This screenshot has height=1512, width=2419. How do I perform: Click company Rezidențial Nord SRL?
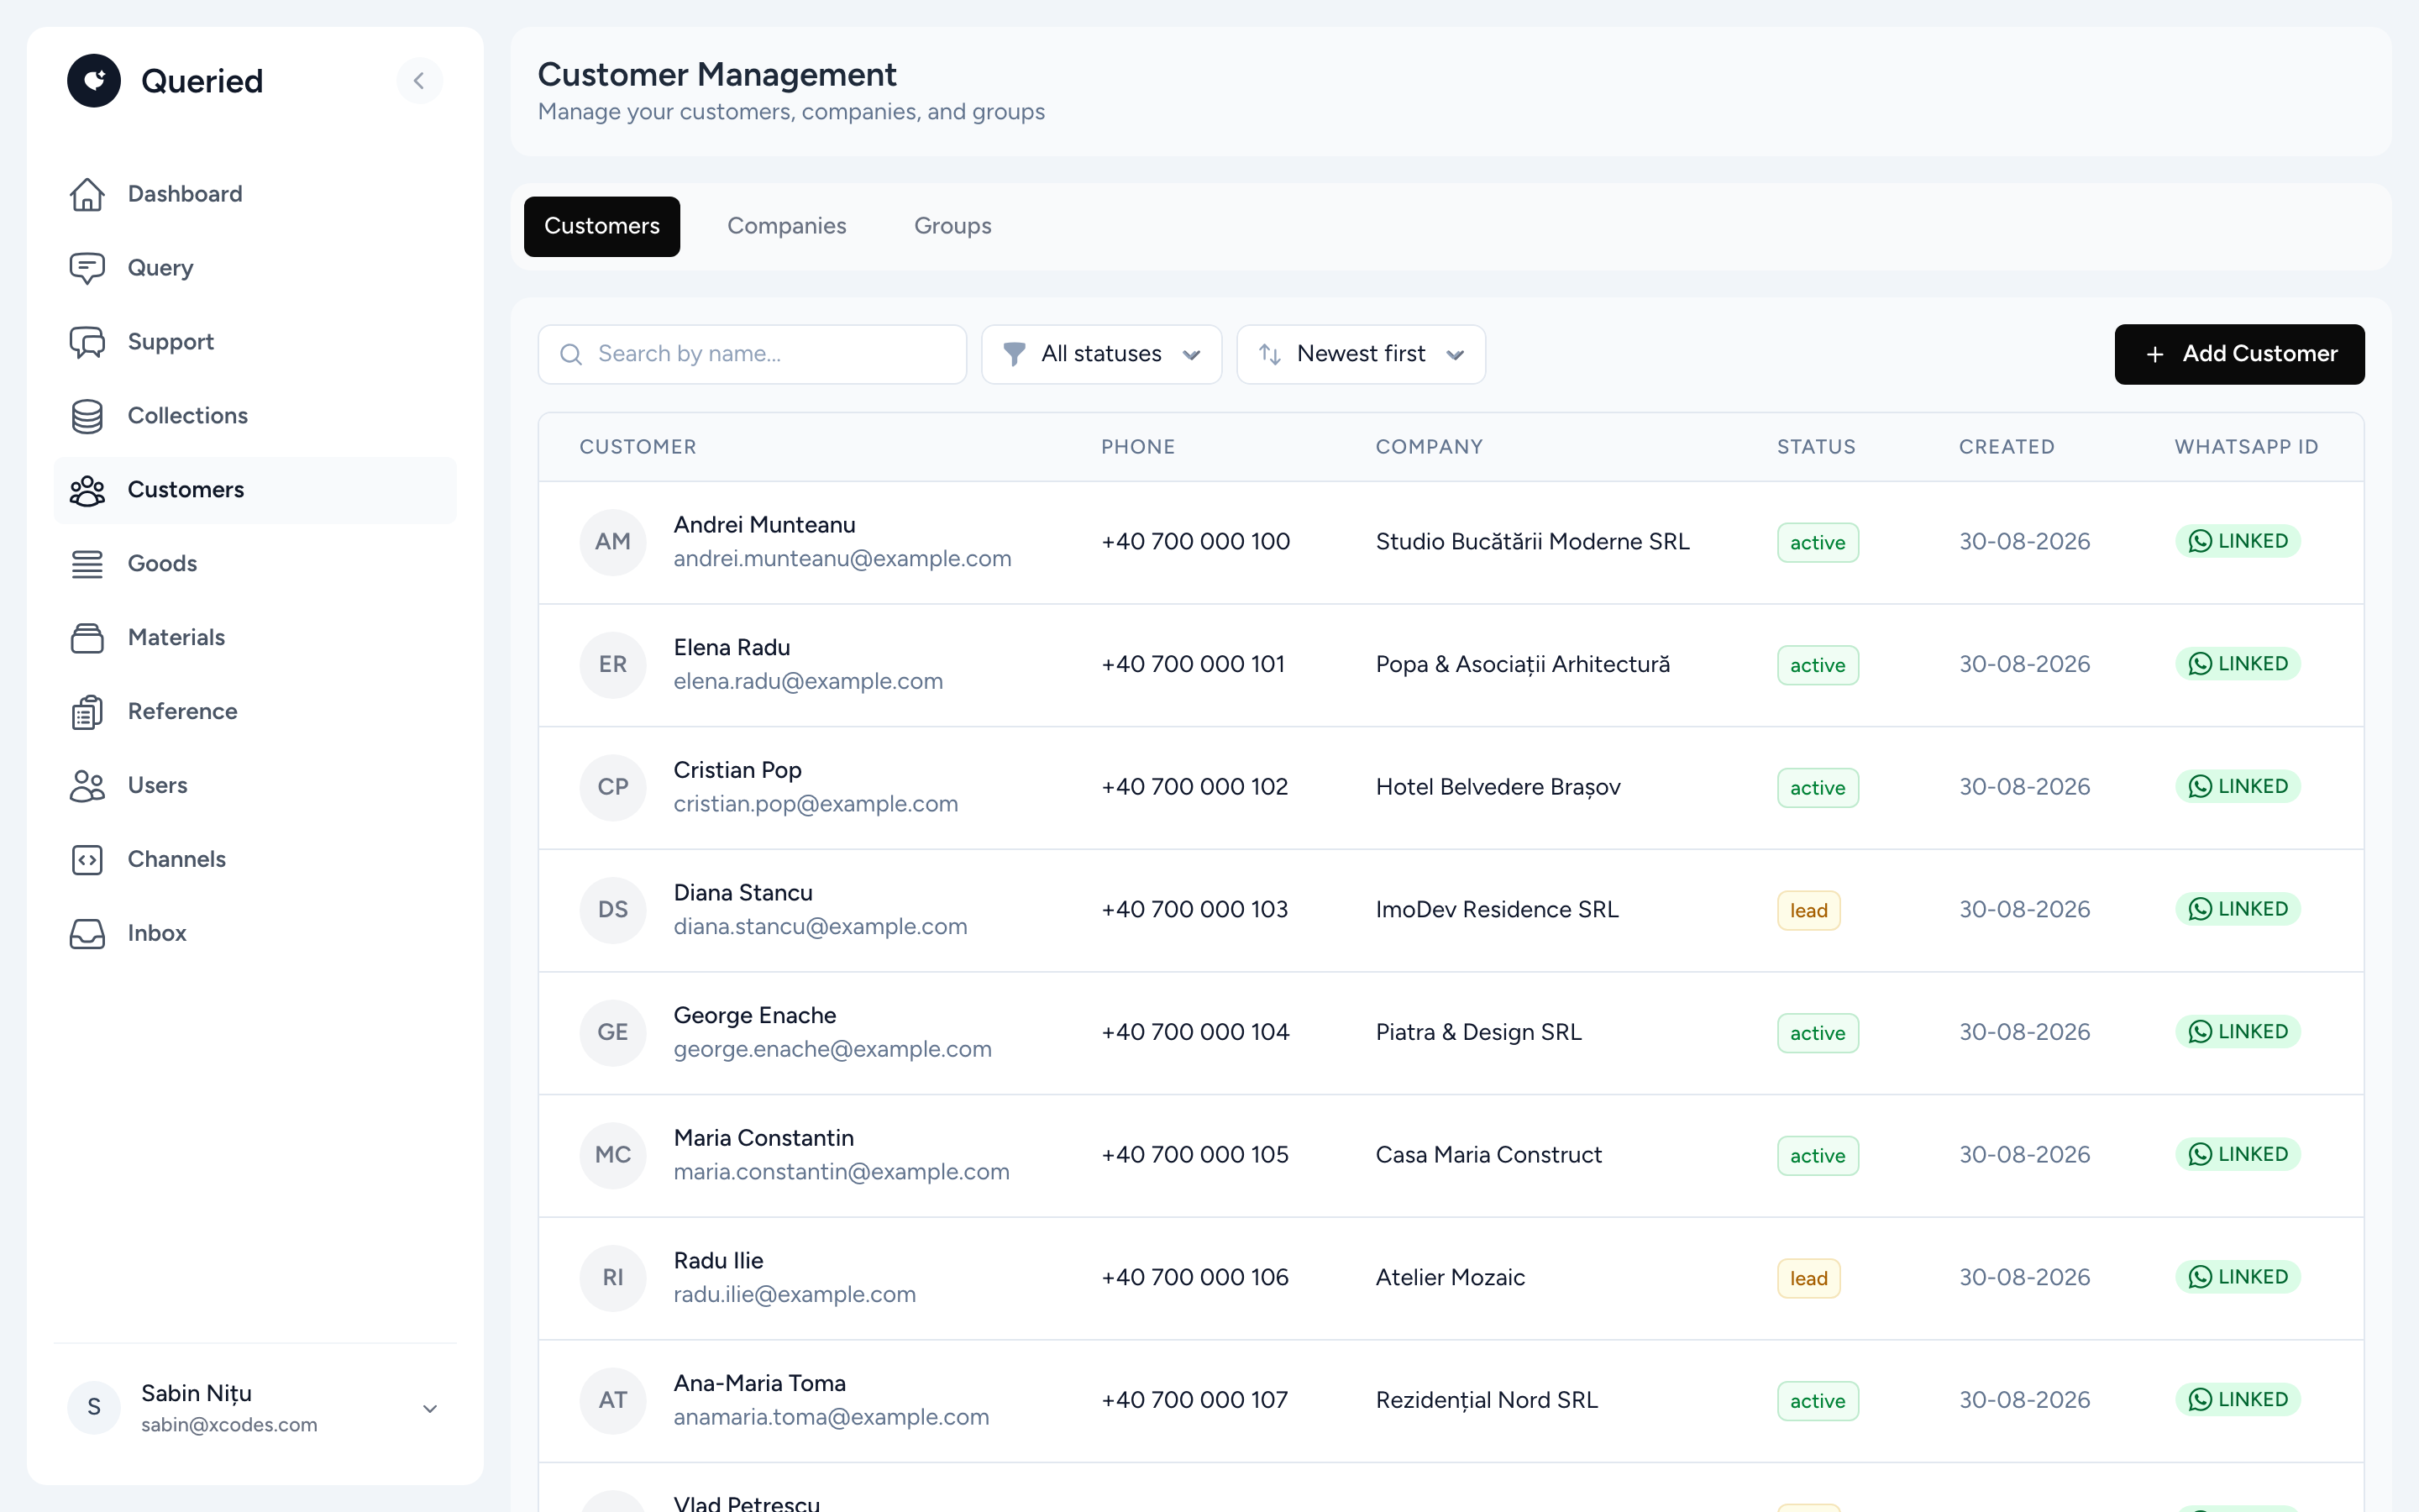(x=1487, y=1400)
